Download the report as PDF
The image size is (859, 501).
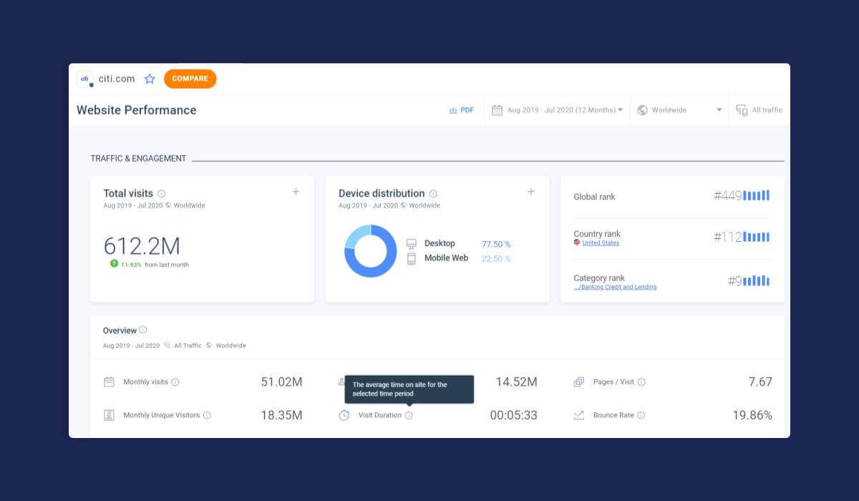[x=461, y=110]
